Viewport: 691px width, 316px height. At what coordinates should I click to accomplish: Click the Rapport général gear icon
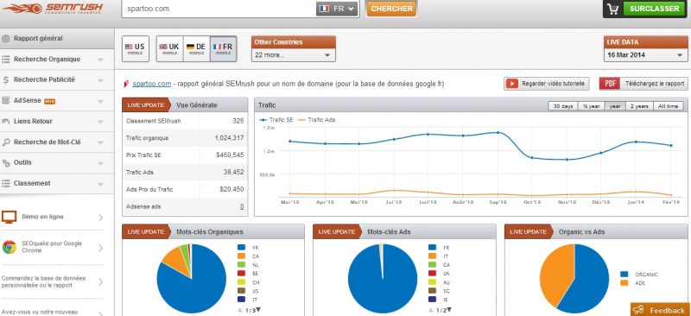click(6, 39)
